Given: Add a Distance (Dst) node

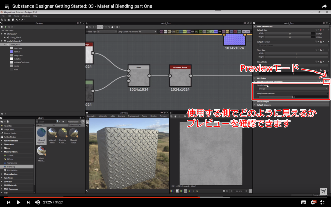Looking at the screenshot, I should 185,32.
